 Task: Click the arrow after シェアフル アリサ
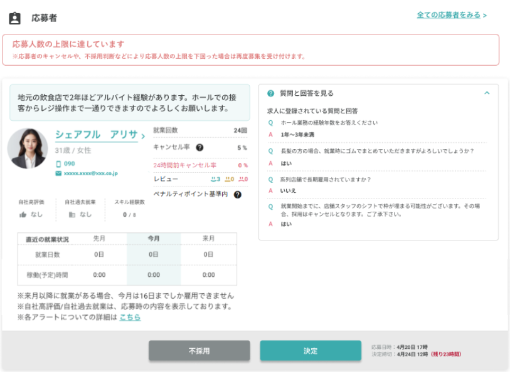(x=143, y=136)
